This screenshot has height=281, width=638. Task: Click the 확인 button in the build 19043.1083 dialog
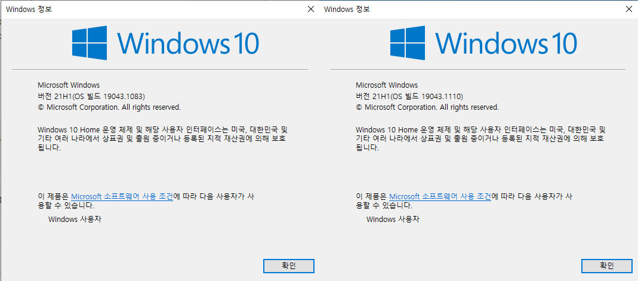pyautogui.click(x=289, y=266)
